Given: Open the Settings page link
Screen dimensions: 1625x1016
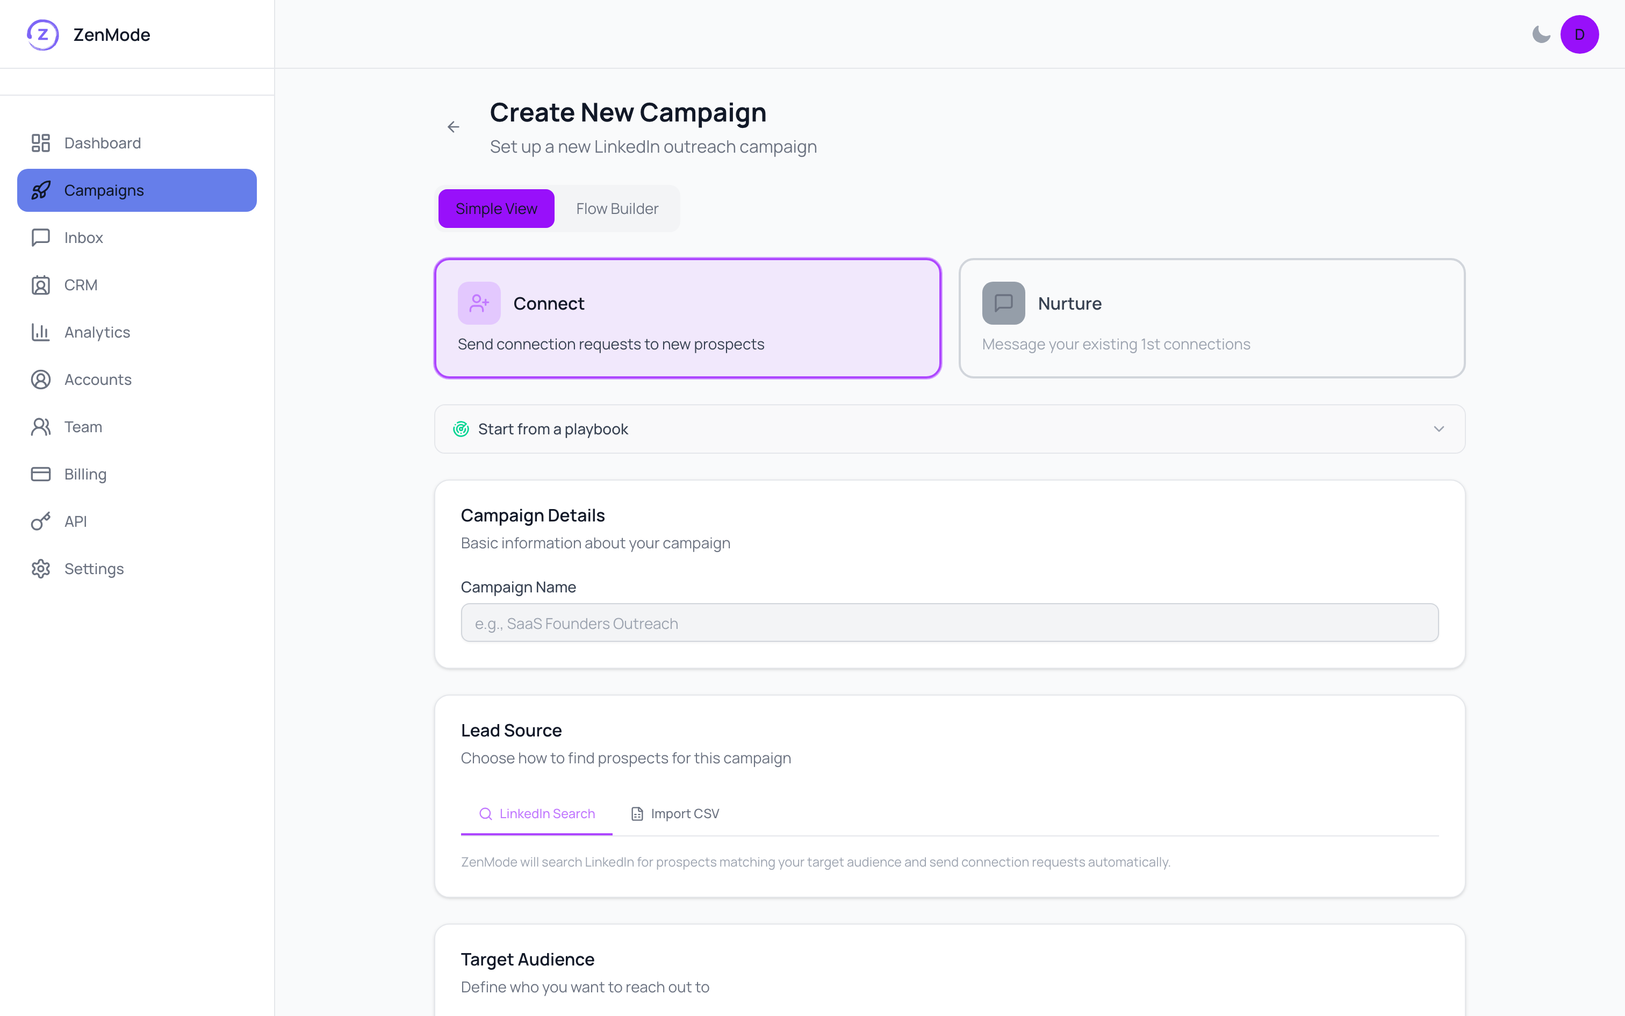Looking at the screenshot, I should (137, 569).
